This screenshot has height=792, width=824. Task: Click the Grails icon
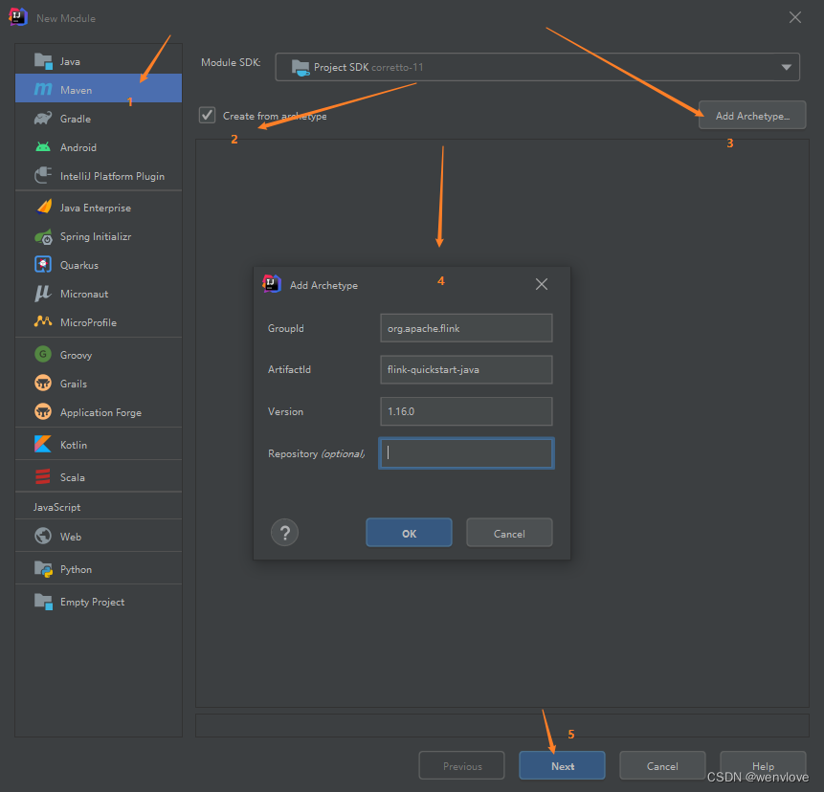pos(43,384)
